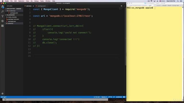The image size is (184, 103).
Task: Open the Source Control view
Action: (x=3, y=16)
